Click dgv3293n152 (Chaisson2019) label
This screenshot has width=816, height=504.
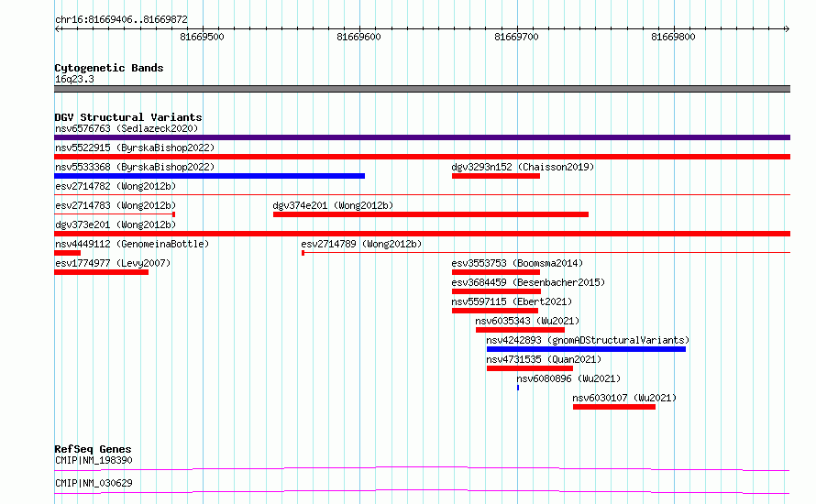click(x=523, y=167)
